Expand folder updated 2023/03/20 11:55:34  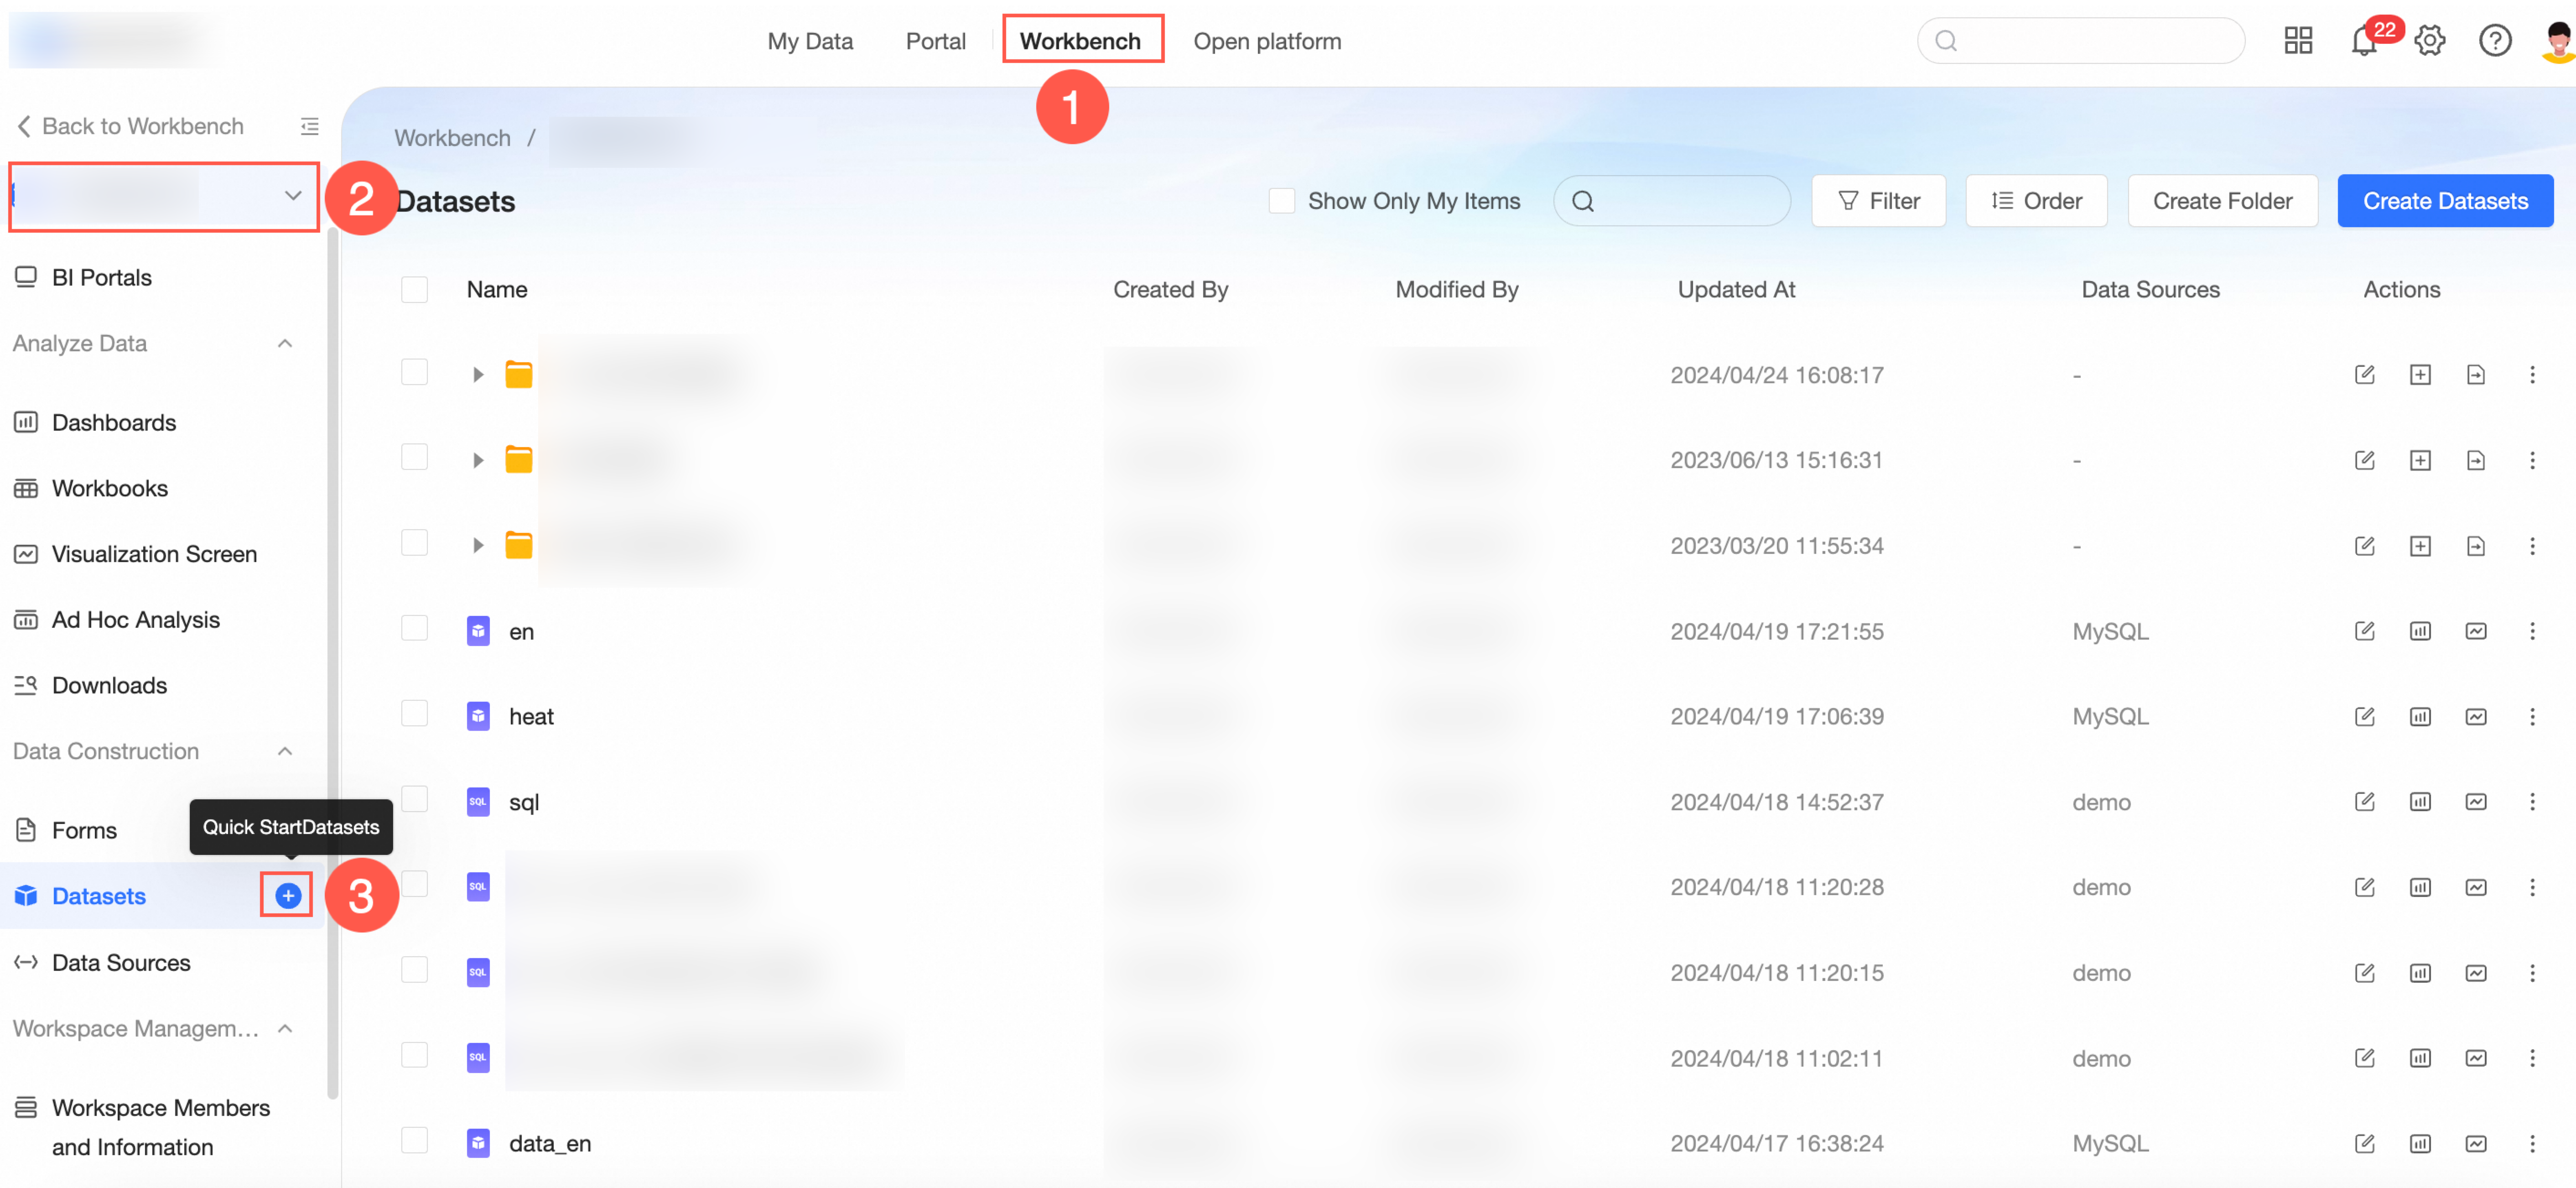pyautogui.click(x=478, y=546)
